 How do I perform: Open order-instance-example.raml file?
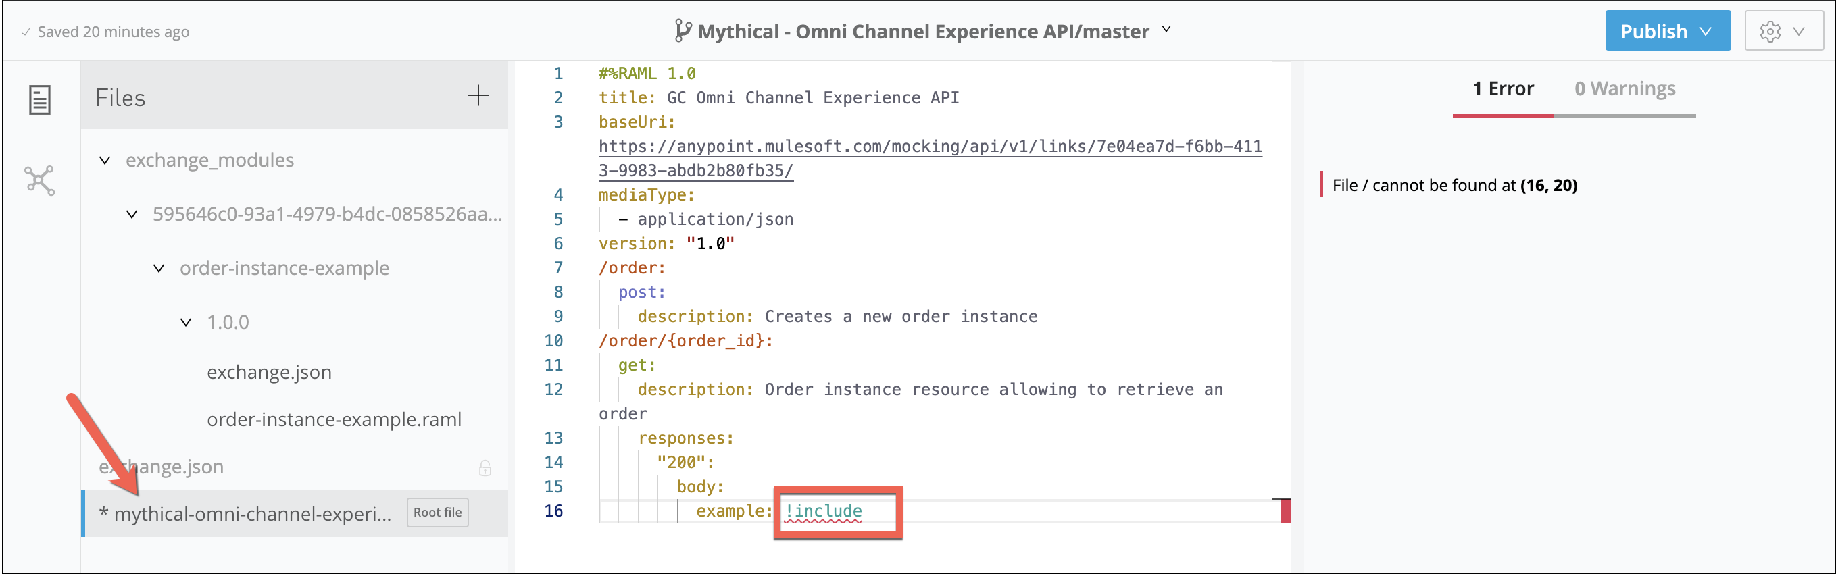coord(334,420)
